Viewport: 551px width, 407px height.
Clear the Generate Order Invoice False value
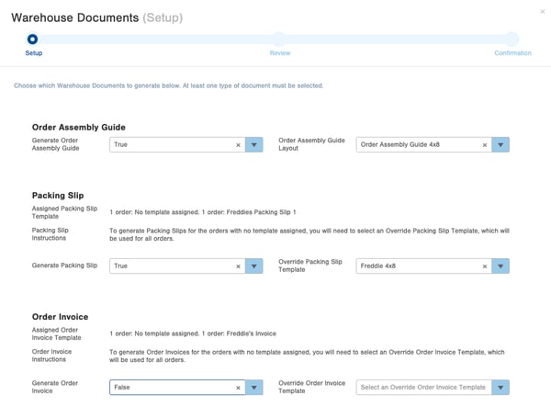[238, 388]
